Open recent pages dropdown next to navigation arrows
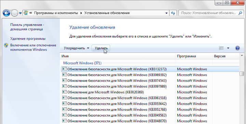Image resolution: width=246 pixels, height=124 pixels. point(20,13)
